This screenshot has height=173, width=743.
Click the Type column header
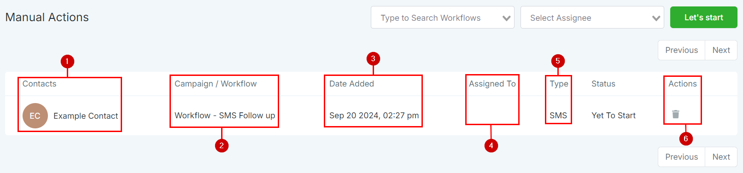tap(559, 84)
